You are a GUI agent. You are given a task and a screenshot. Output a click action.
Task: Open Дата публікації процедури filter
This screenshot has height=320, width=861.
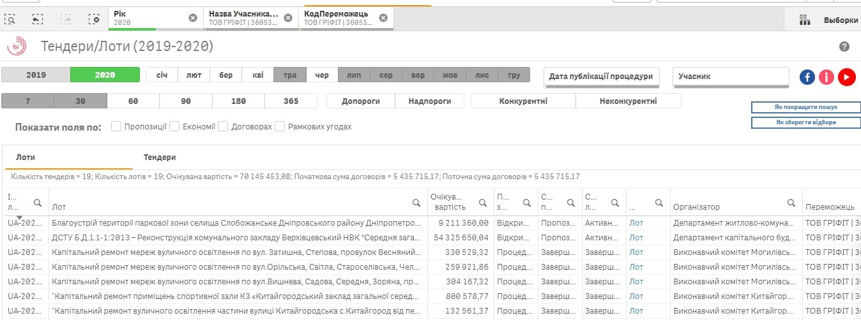point(601,76)
